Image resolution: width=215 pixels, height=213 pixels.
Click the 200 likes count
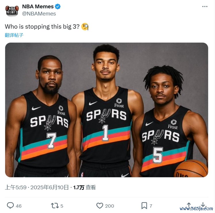point(110,206)
